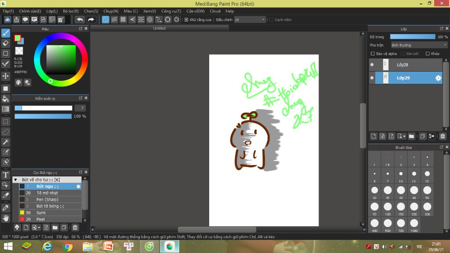The width and height of the screenshot is (450, 253).
Task: Click the canvas horizontal scrollbar
Action: click(217, 229)
